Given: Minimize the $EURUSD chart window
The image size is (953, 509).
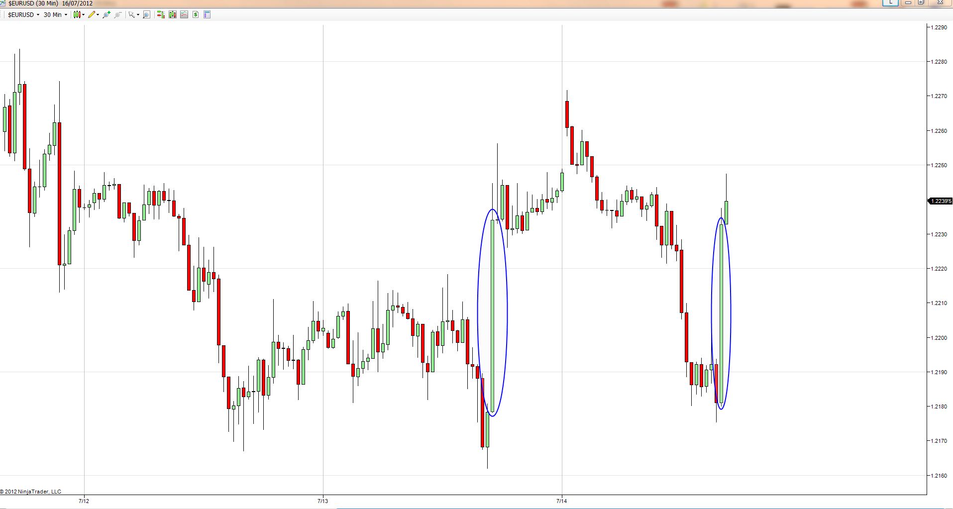Looking at the screenshot, I should point(908,2).
